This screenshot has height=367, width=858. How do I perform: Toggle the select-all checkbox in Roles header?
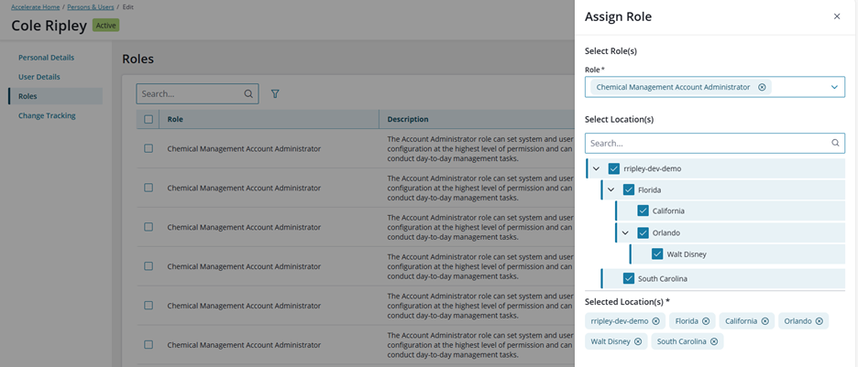point(148,120)
